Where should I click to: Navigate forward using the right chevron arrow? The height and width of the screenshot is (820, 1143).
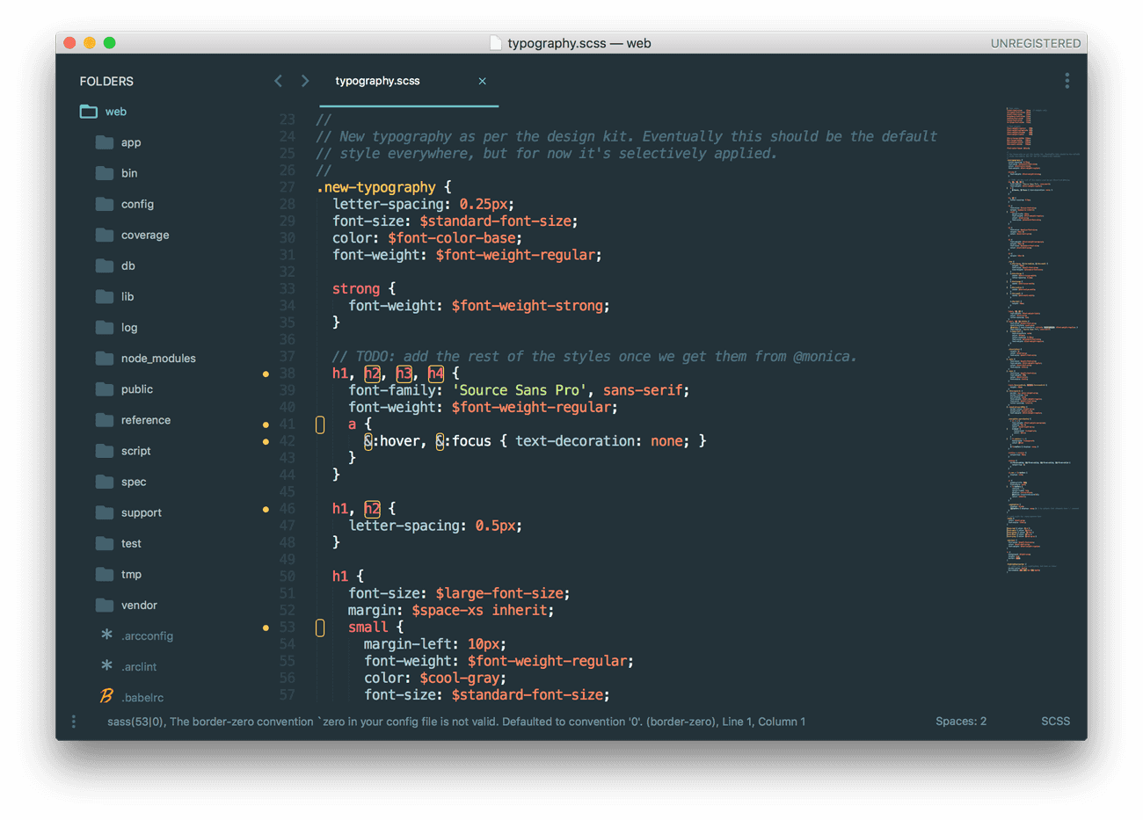click(x=304, y=80)
